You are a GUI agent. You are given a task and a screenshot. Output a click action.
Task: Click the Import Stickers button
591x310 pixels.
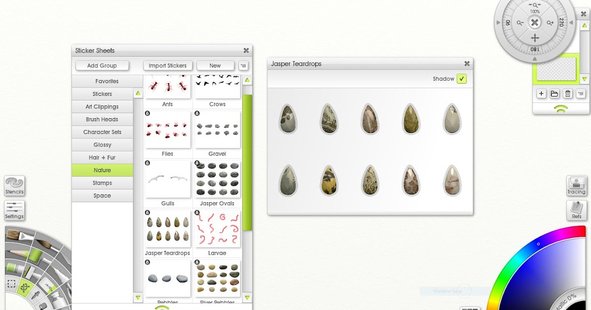point(167,65)
